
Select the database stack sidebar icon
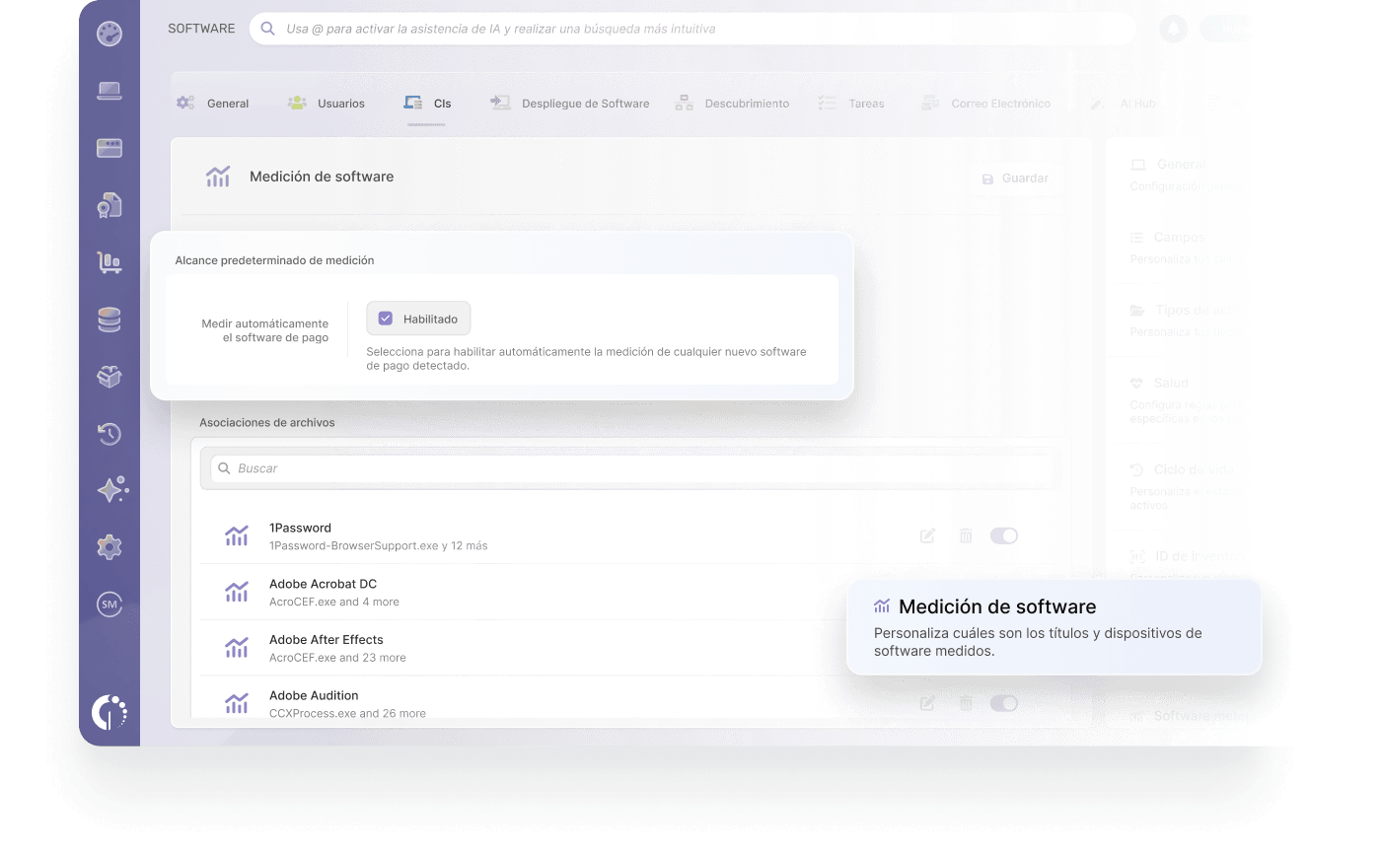[x=109, y=320]
